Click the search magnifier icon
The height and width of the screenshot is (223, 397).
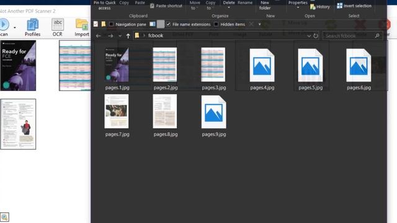(377, 36)
